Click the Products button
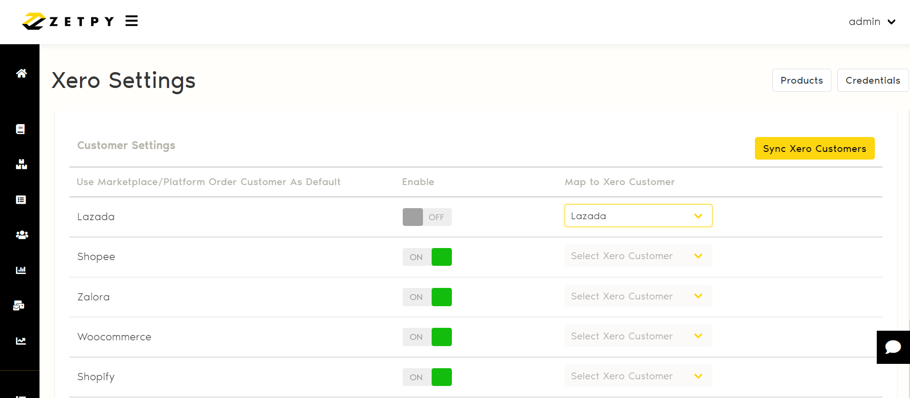The image size is (910, 398). (x=802, y=80)
